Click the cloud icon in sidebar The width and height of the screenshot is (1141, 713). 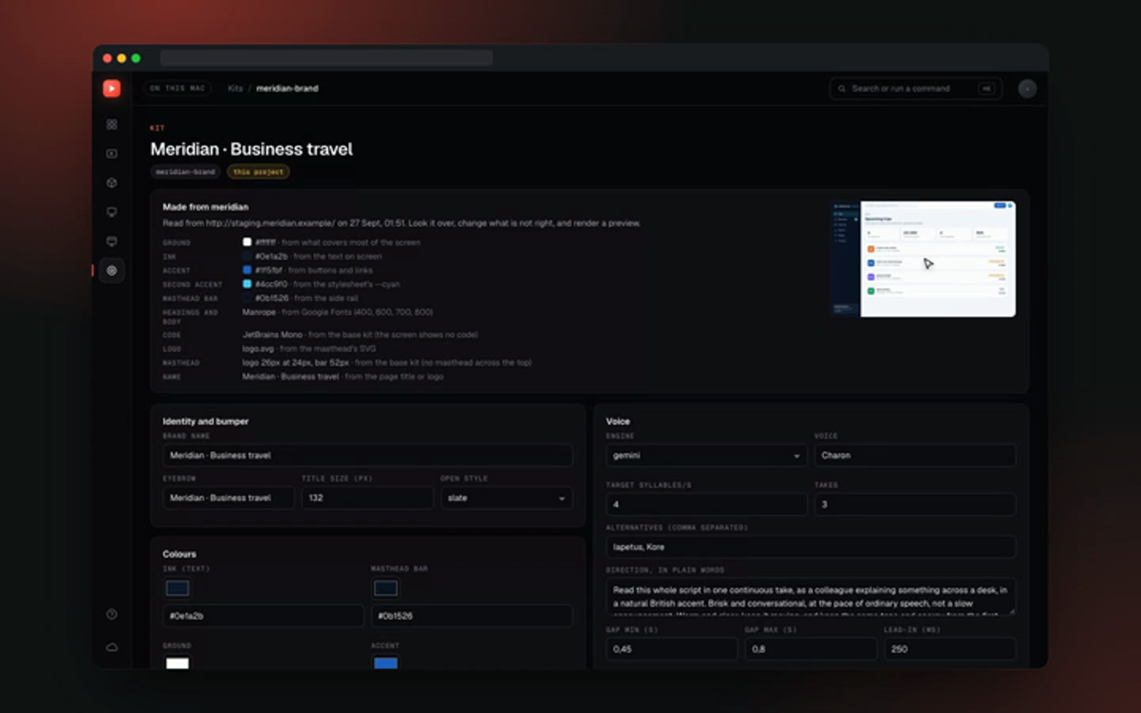[x=112, y=647]
